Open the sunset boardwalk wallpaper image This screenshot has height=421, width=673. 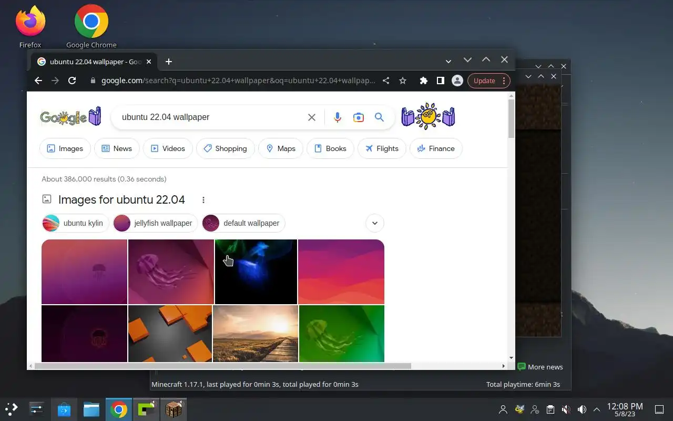point(256,334)
